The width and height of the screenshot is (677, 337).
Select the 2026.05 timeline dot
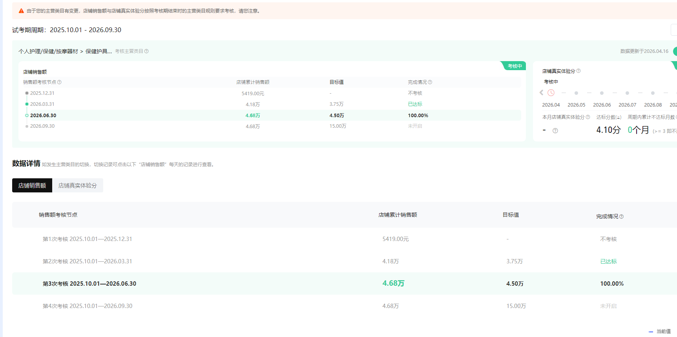(576, 93)
